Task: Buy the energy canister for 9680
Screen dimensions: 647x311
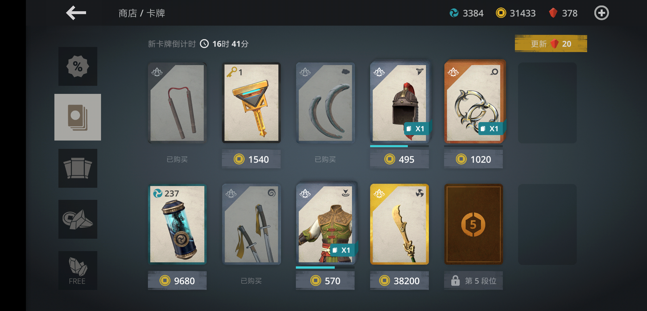Action: (x=177, y=280)
